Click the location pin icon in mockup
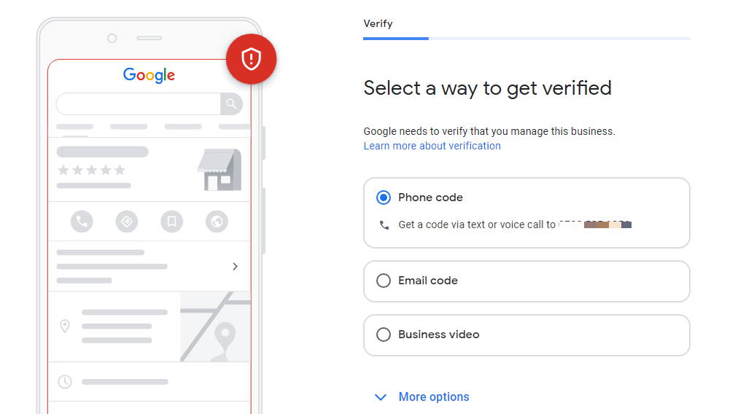Image resolution: width=746 pixels, height=414 pixels. [x=65, y=326]
